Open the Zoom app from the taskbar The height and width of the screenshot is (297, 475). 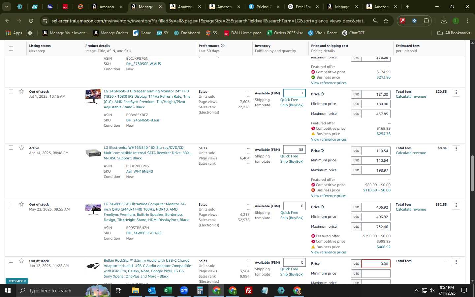pyautogui.click(x=184, y=290)
